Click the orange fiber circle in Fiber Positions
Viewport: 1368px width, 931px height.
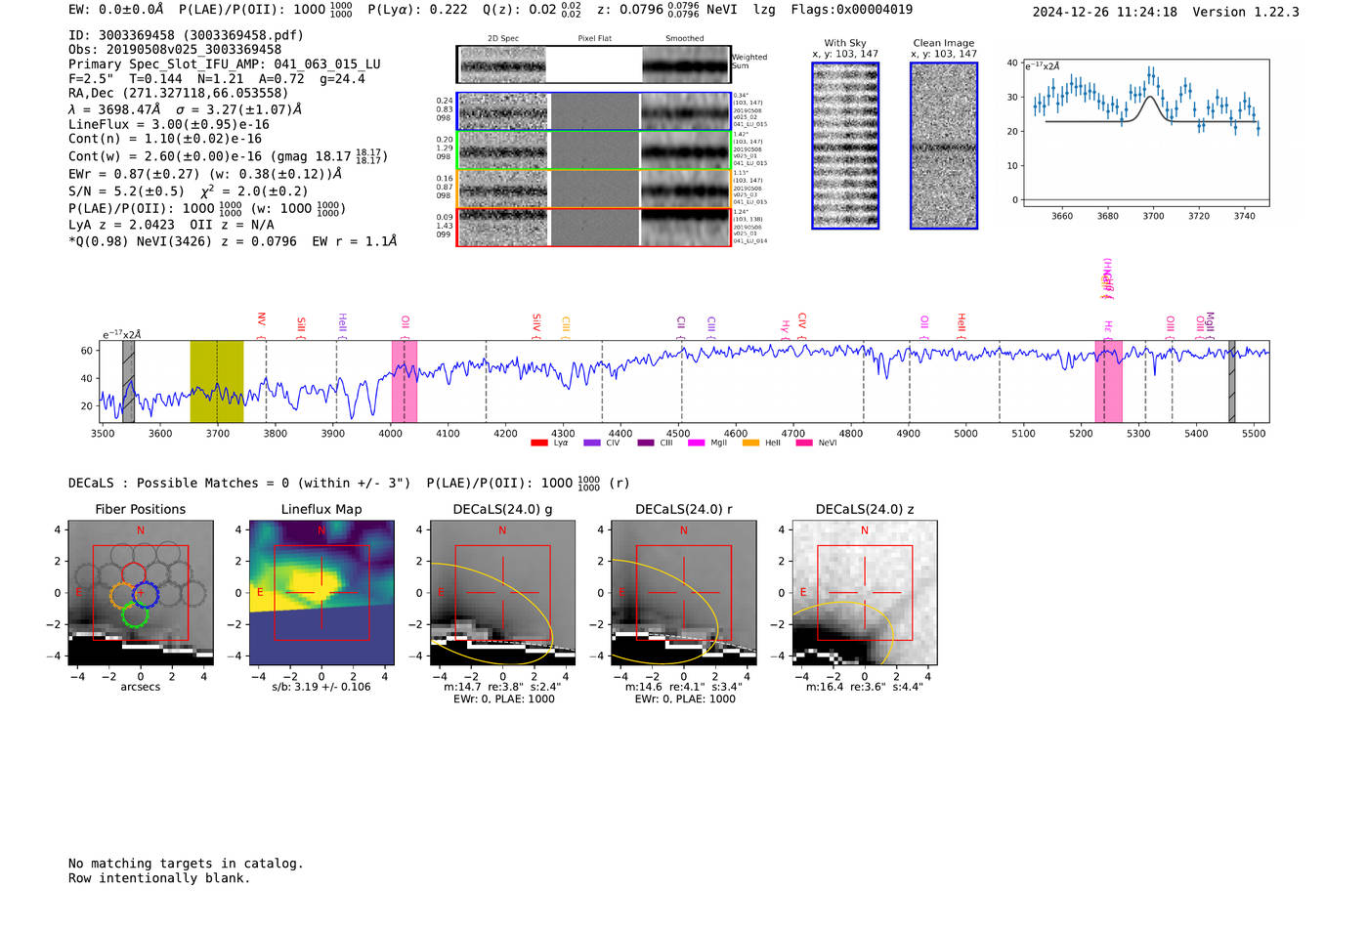click(122, 595)
